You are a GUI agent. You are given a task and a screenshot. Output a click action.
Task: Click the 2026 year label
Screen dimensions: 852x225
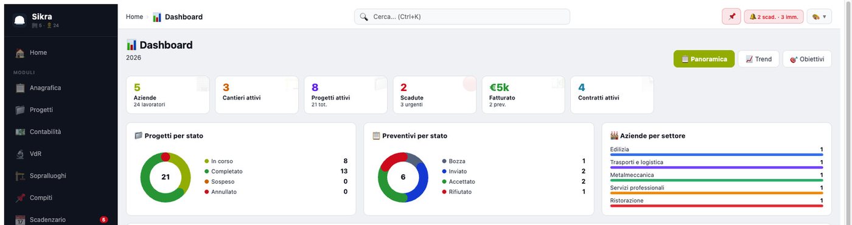[x=133, y=58]
